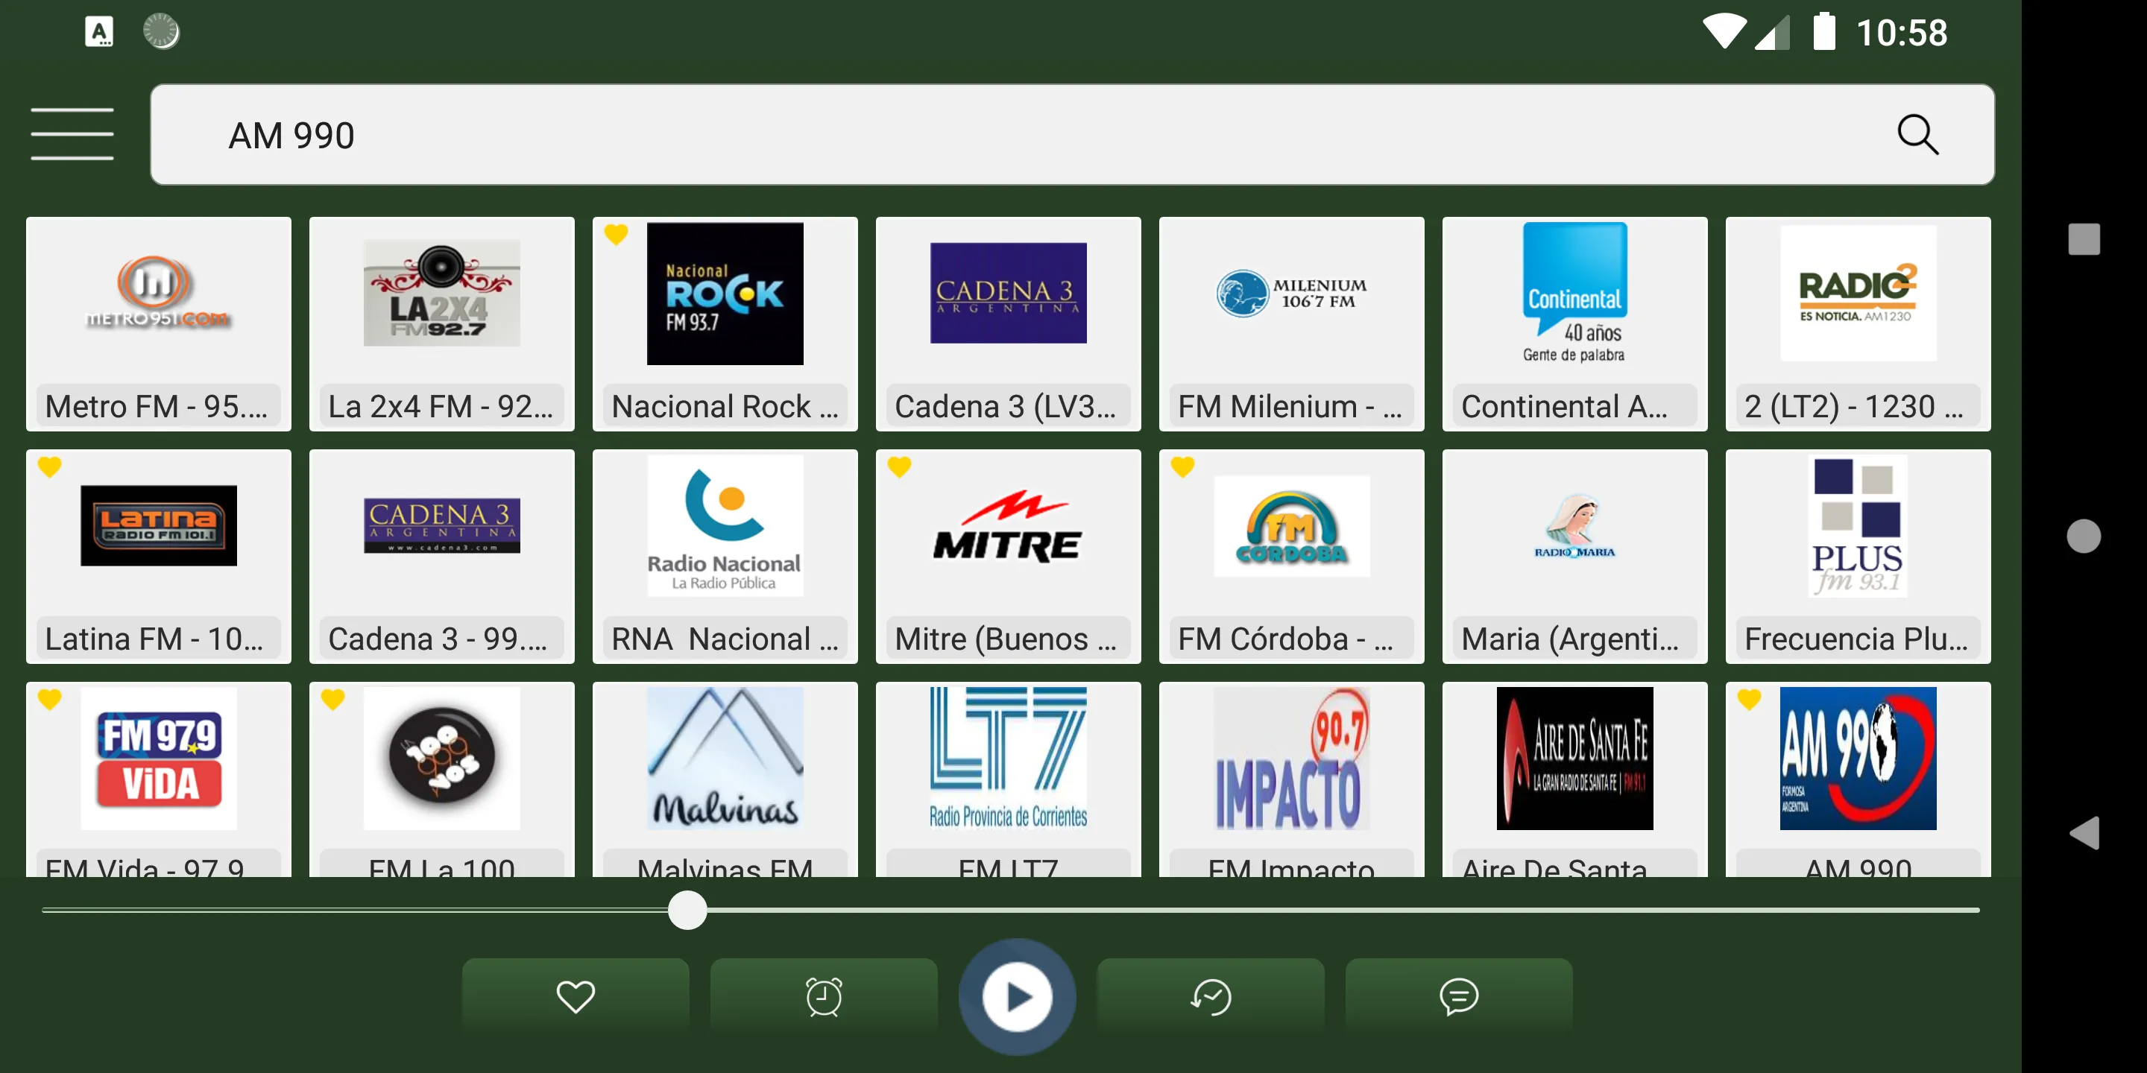Tap Android back navigation triangle
The height and width of the screenshot is (1073, 2147).
[x=2084, y=832]
